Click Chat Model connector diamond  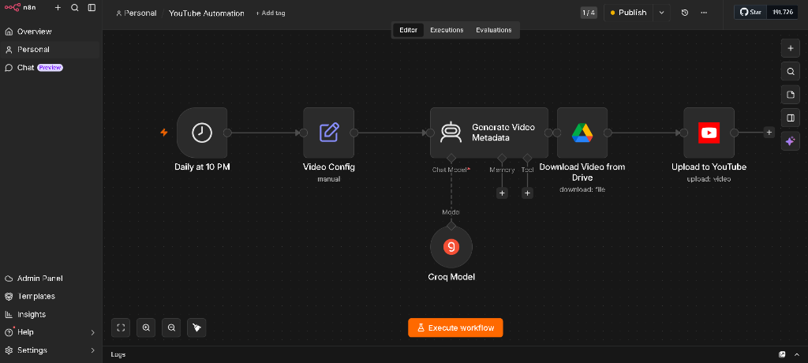451,158
